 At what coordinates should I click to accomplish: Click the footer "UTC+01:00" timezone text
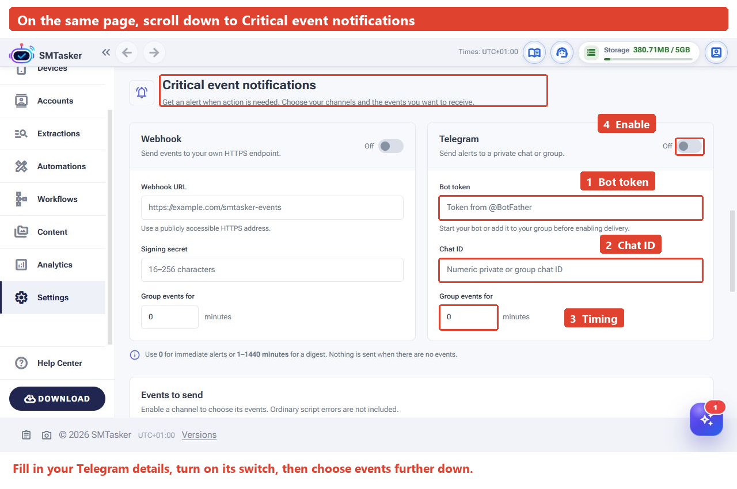point(157,435)
